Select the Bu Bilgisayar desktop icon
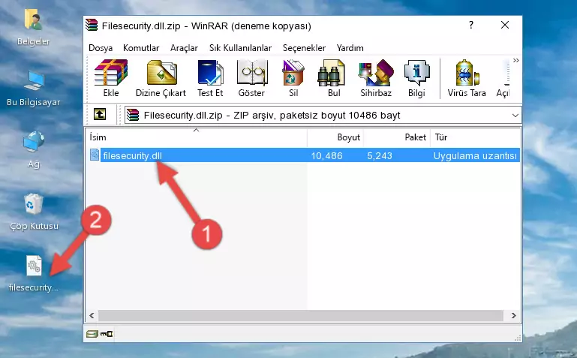This screenshot has height=358, width=577. pos(33,89)
